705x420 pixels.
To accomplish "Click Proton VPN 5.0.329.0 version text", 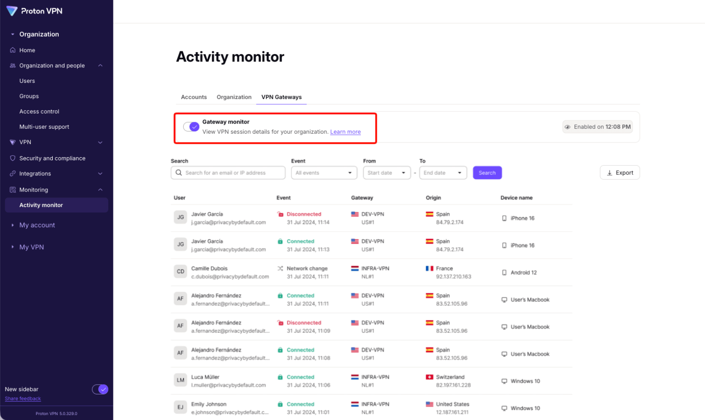I will (56, 414).
